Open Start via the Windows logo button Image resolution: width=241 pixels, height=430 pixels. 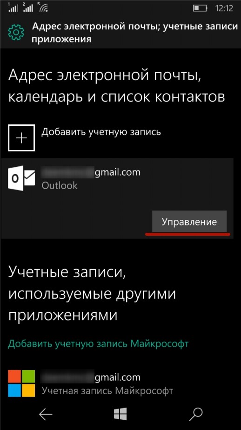pos(120,414)
